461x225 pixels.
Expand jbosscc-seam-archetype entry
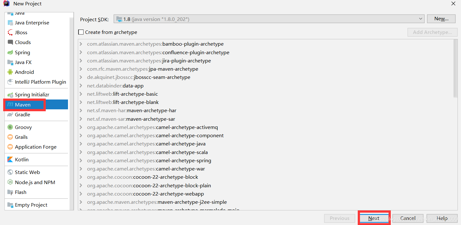pyautogui.click(x=81, y=77)
